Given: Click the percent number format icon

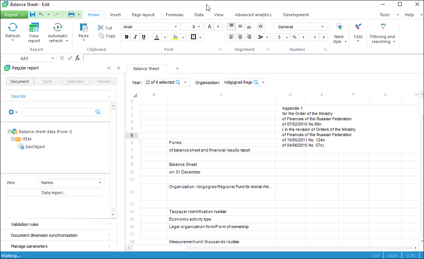Looking at the screenshot, I should pyautogui.click(x=294, y=37).
